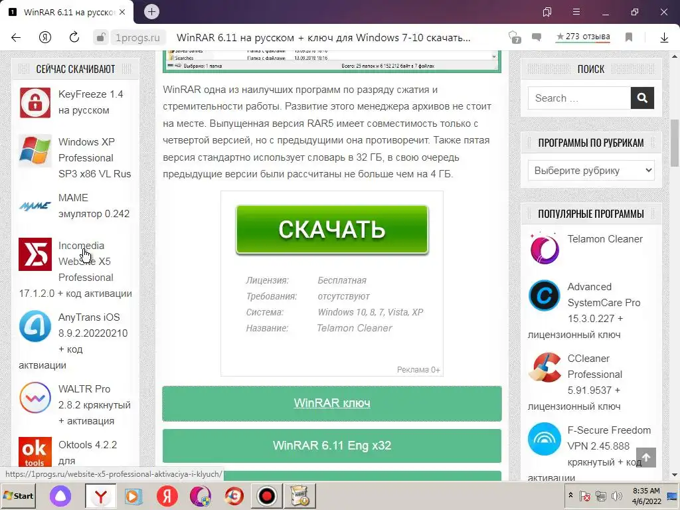Click the F-Secure Freedome VPN icon
The height and width of the screenshot is (510, 680).
click(545, 439)
